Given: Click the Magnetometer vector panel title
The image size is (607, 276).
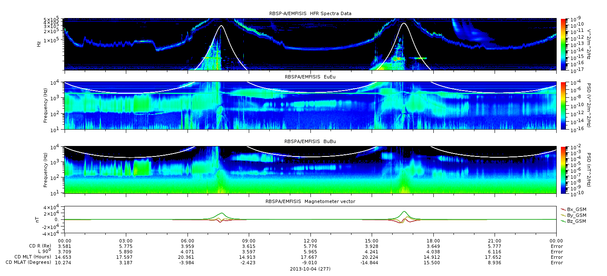Looking at the screenshot, I should 310,201.
